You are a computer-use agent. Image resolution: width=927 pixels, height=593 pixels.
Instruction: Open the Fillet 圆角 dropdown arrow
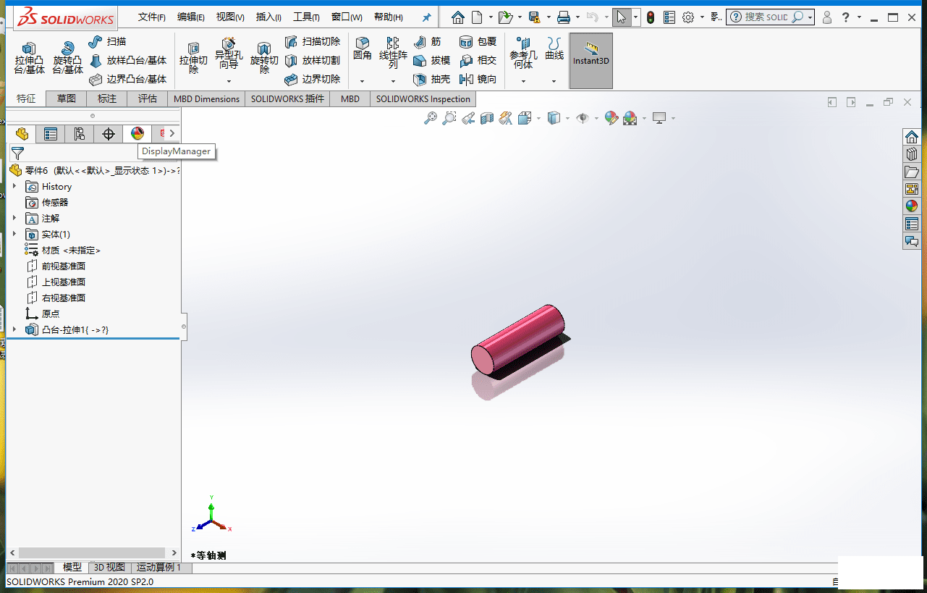[363, 81]
